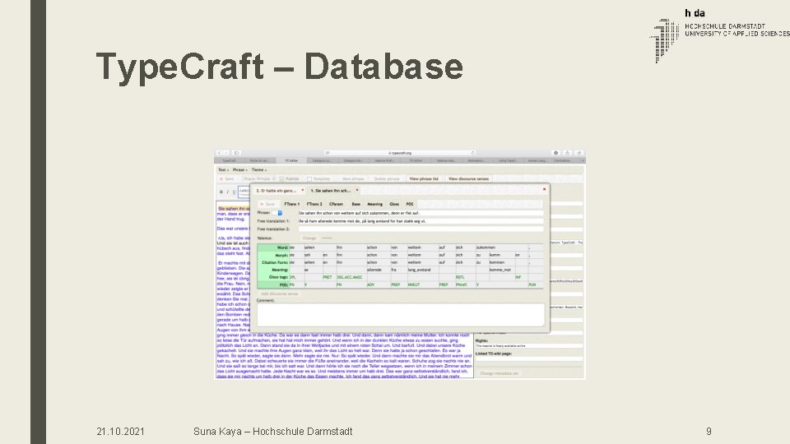Click the Word cell 'zukommen'

tap(501, 247)
